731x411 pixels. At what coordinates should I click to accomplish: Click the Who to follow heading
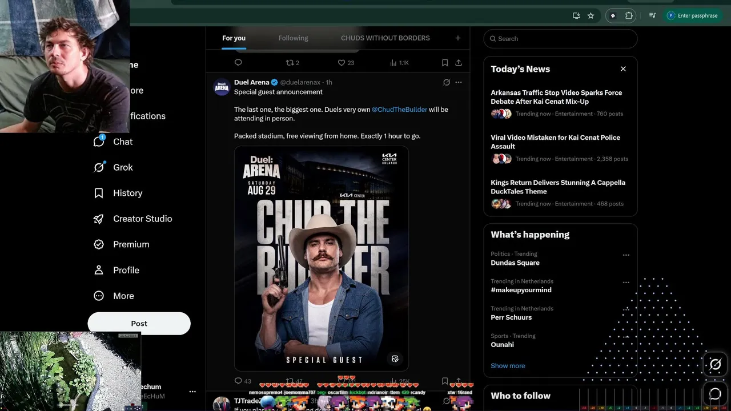(x=521, y=396)
